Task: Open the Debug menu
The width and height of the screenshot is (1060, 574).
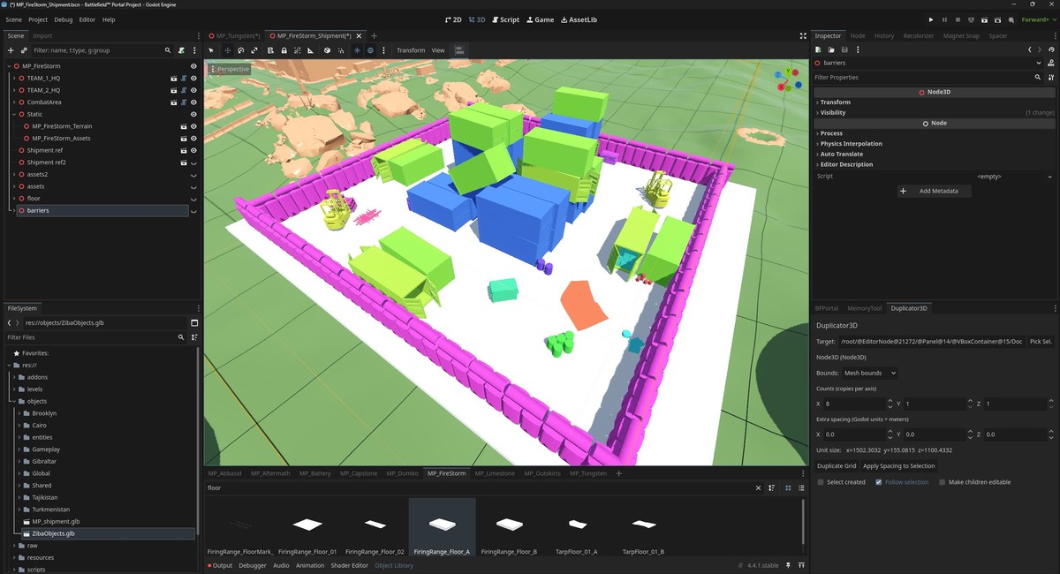Action: pos(64,19)
